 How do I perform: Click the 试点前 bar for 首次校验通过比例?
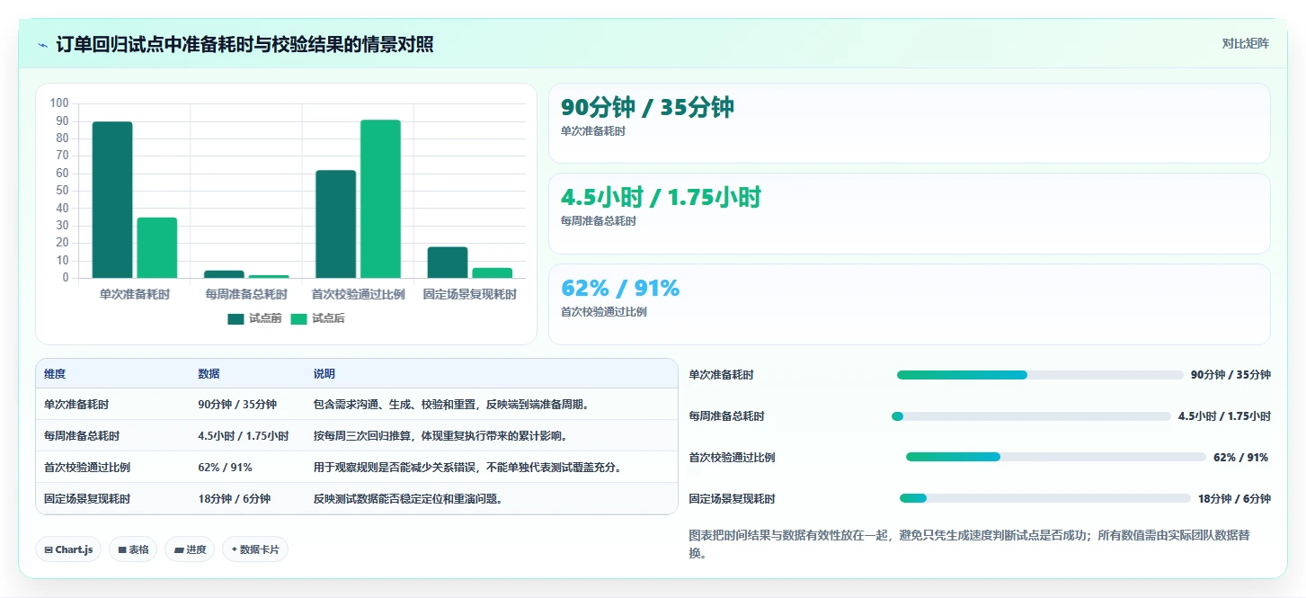(x=335, y=224)
